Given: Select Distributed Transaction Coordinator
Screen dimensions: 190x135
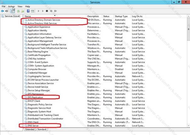Looking at the screenshot, I should click(45, 119).
